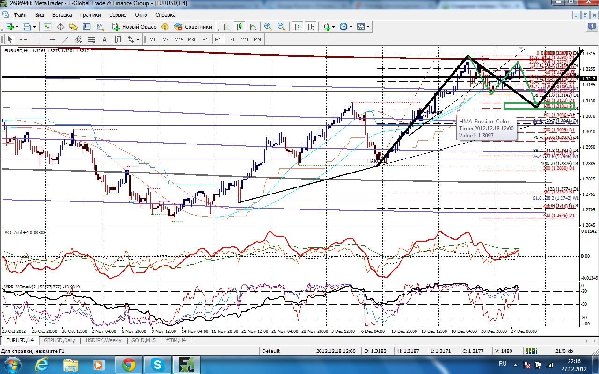Open the new chart dropdown arrow
This screenshot has height=374, width=599.
point(17,27)
